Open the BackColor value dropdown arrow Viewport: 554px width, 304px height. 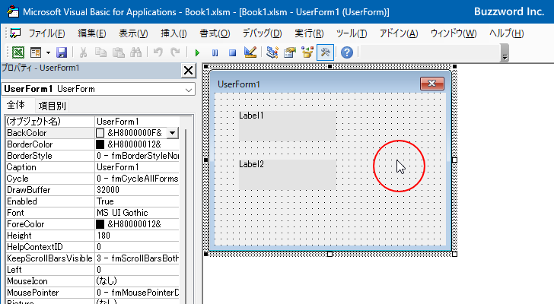[172, 133]
